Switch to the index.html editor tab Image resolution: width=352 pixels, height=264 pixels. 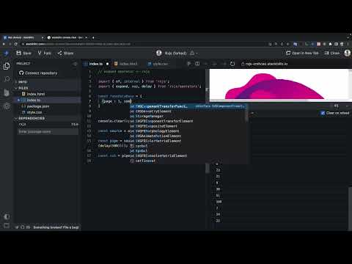click(126, 64)
